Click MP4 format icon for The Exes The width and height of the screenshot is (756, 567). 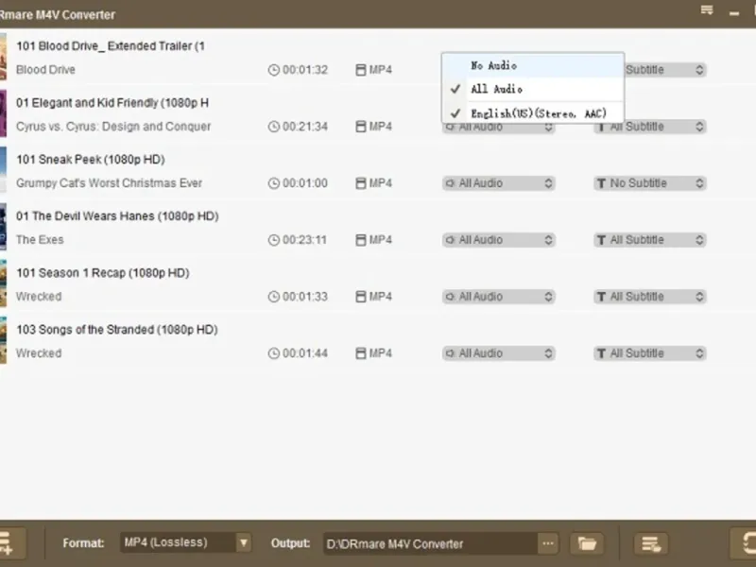[x=361, y=240]
